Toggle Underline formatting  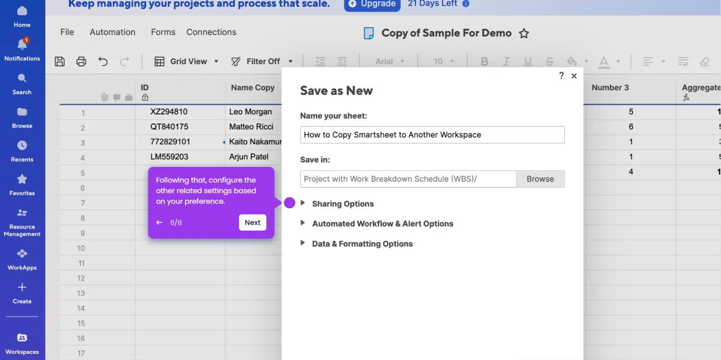528,61
